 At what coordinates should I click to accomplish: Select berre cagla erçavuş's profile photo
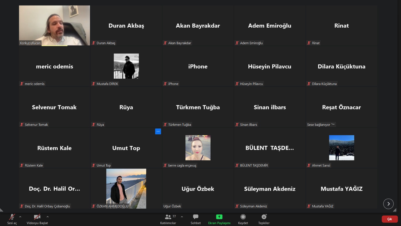(x=198, y=148)
